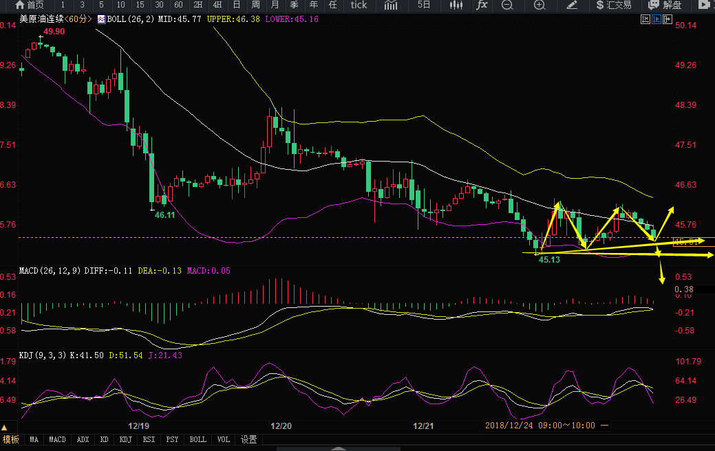
Task: Go to the 首页 home button
Action: [30, 5]
